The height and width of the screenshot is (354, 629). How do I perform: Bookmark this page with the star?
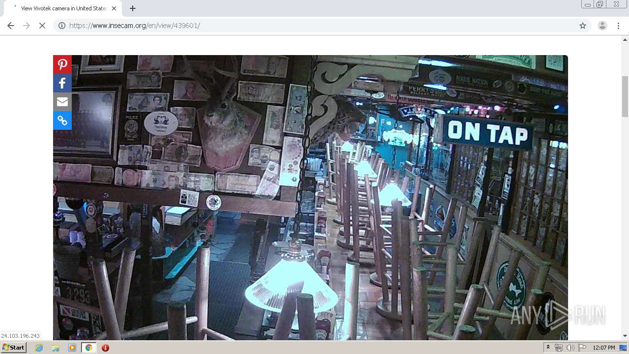pyautogui.click(x=583, y=26)
